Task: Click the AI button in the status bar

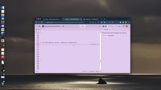Action: coord(37,71)
